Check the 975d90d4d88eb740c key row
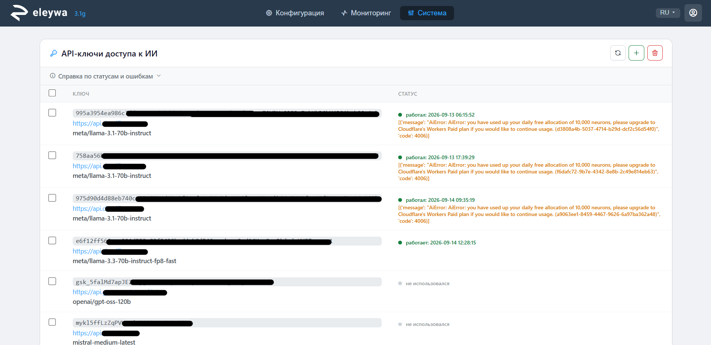The width and height of the screenshot is (711, 345). pyautogui.click(x=52, y=198)
